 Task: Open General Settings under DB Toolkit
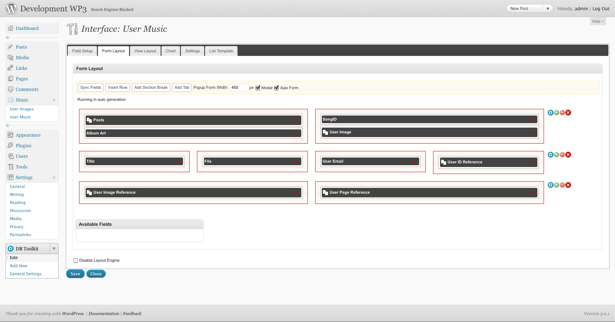coord(26,274)
